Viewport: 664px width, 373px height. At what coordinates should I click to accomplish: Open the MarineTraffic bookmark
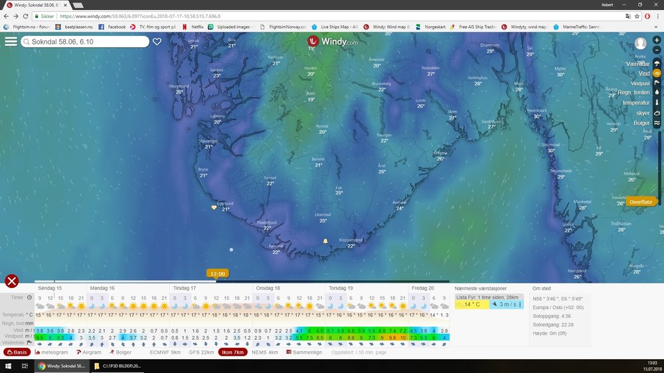click(x=576, y=27)
